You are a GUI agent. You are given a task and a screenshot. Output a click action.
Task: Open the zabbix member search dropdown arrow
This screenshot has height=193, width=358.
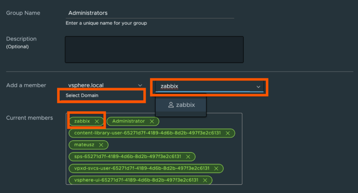tap(258, 87)
